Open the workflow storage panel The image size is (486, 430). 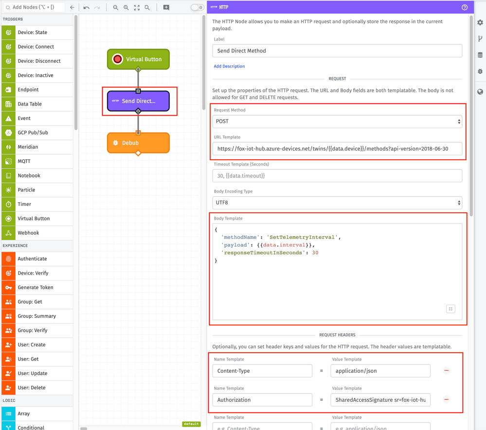480,54
